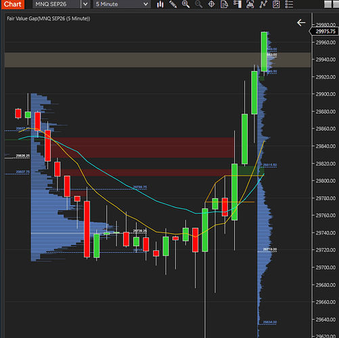The width and height of the screenshot is (339, 338).
Task: Click the left arrow near price scale
Action: (301, 22)
